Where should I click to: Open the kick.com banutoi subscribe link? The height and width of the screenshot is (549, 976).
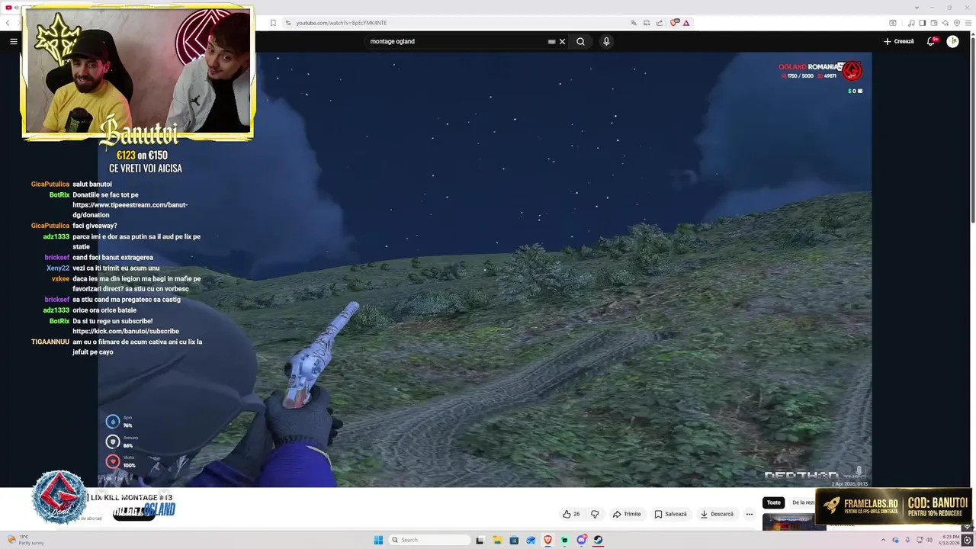pos(126,331)
